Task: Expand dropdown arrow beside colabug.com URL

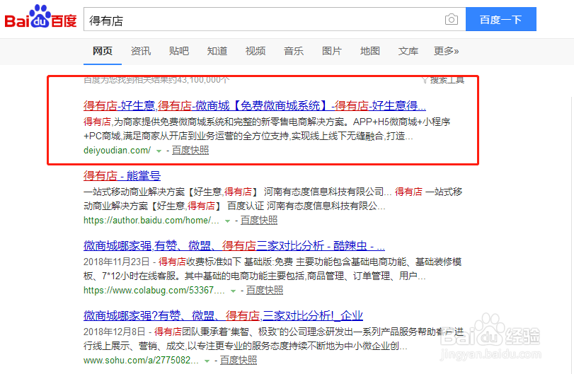Action: 233,291
